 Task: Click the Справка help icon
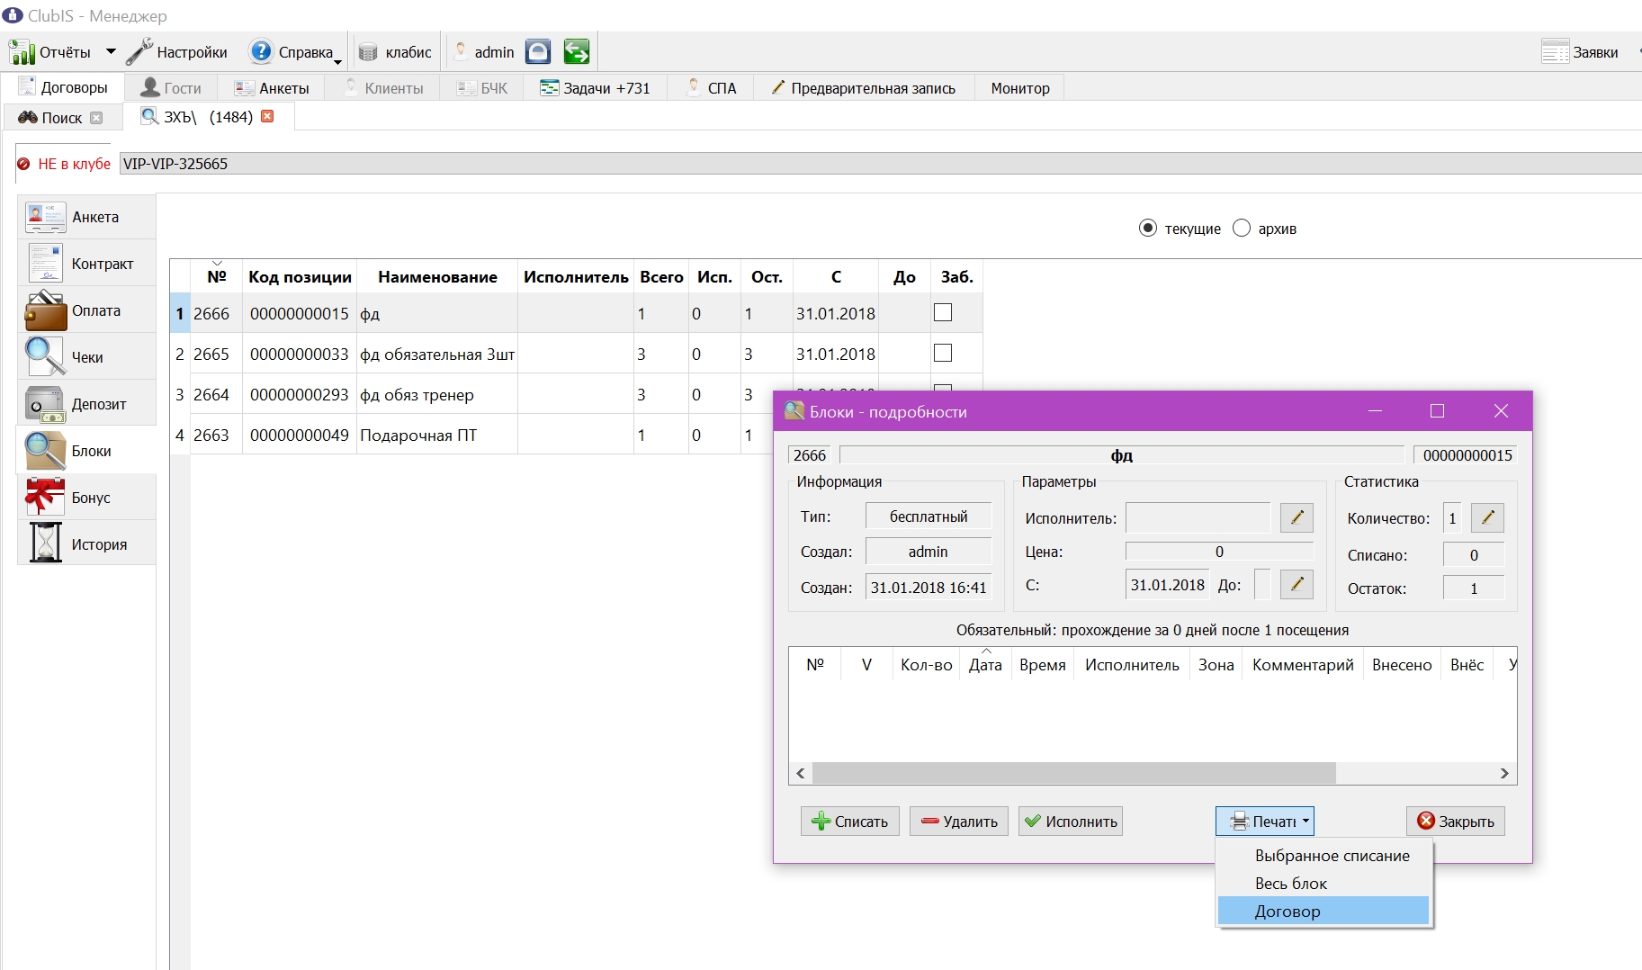pos(261,52)
